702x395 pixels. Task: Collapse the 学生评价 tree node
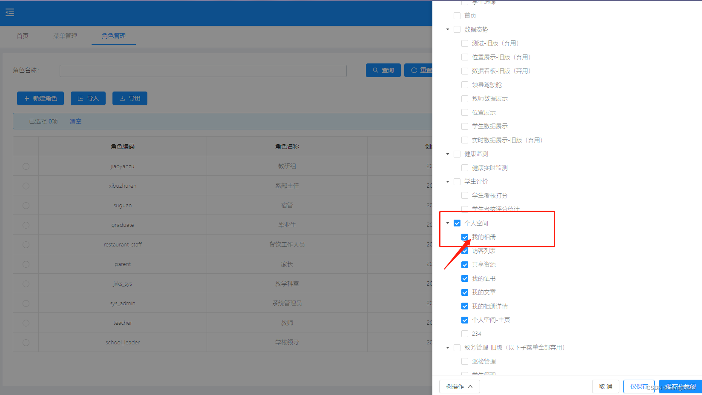tap(447, 181)
